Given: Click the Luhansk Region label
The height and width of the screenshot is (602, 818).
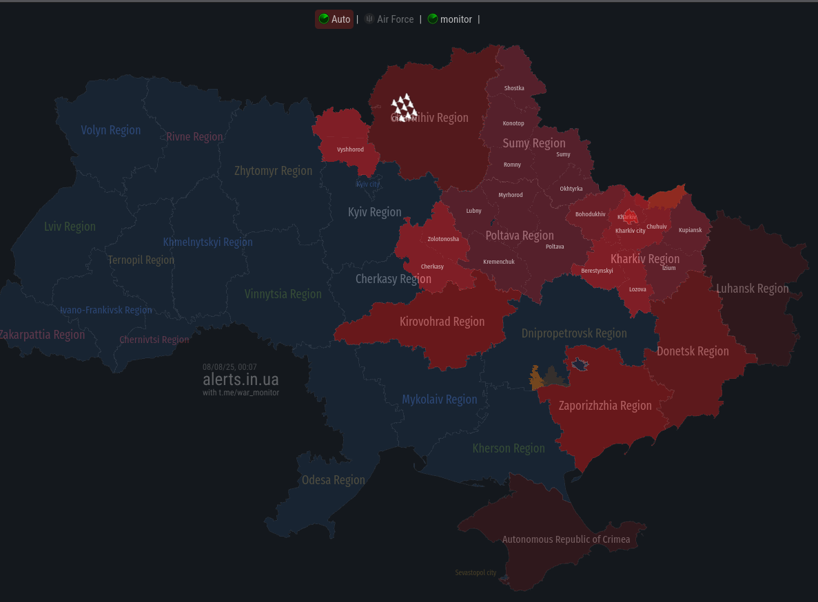Looking at the screenshot, I should 752,288.
